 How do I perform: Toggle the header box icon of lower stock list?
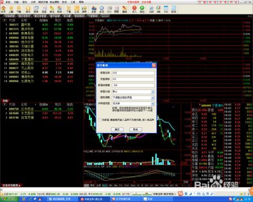coord(4,105)
